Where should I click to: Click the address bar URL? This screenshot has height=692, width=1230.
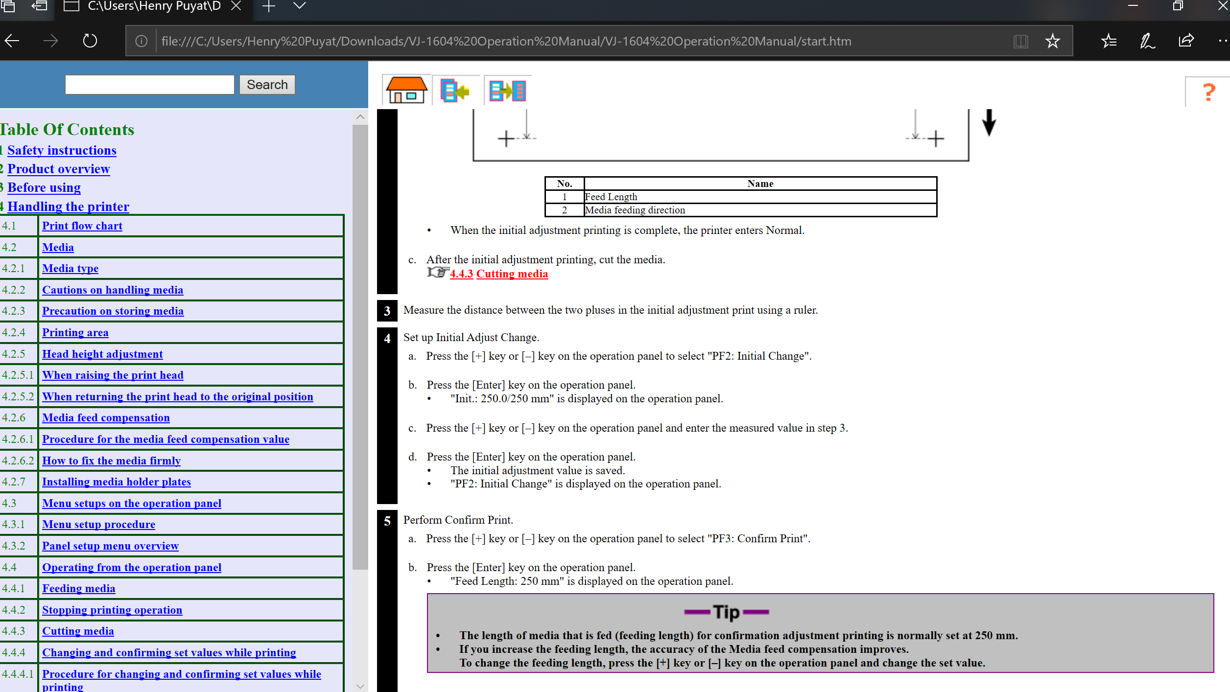(506, 41)
